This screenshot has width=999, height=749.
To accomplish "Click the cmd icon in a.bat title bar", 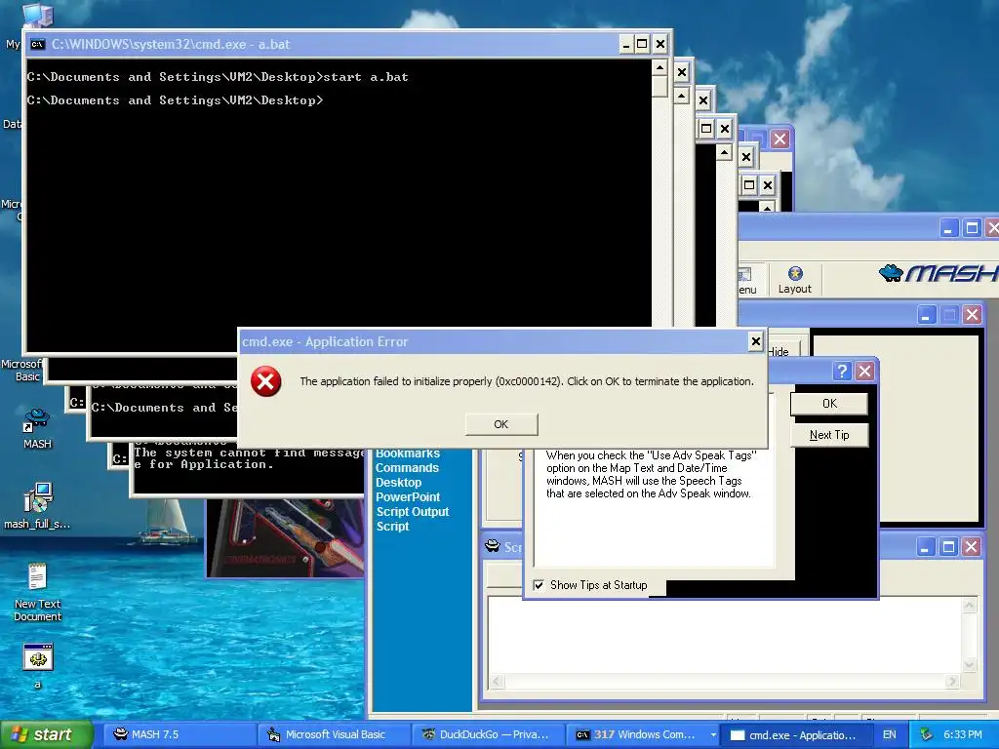I will pos(38,44).
